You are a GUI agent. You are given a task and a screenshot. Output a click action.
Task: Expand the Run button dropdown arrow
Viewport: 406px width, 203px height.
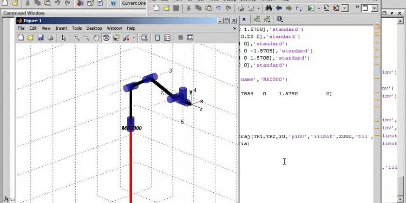tap(319, 9)
